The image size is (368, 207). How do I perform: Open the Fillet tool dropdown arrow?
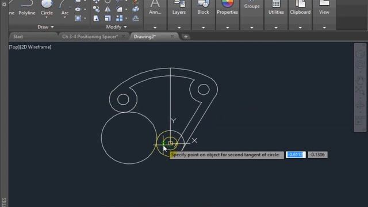pyautogui.click(x=126, y=9)
